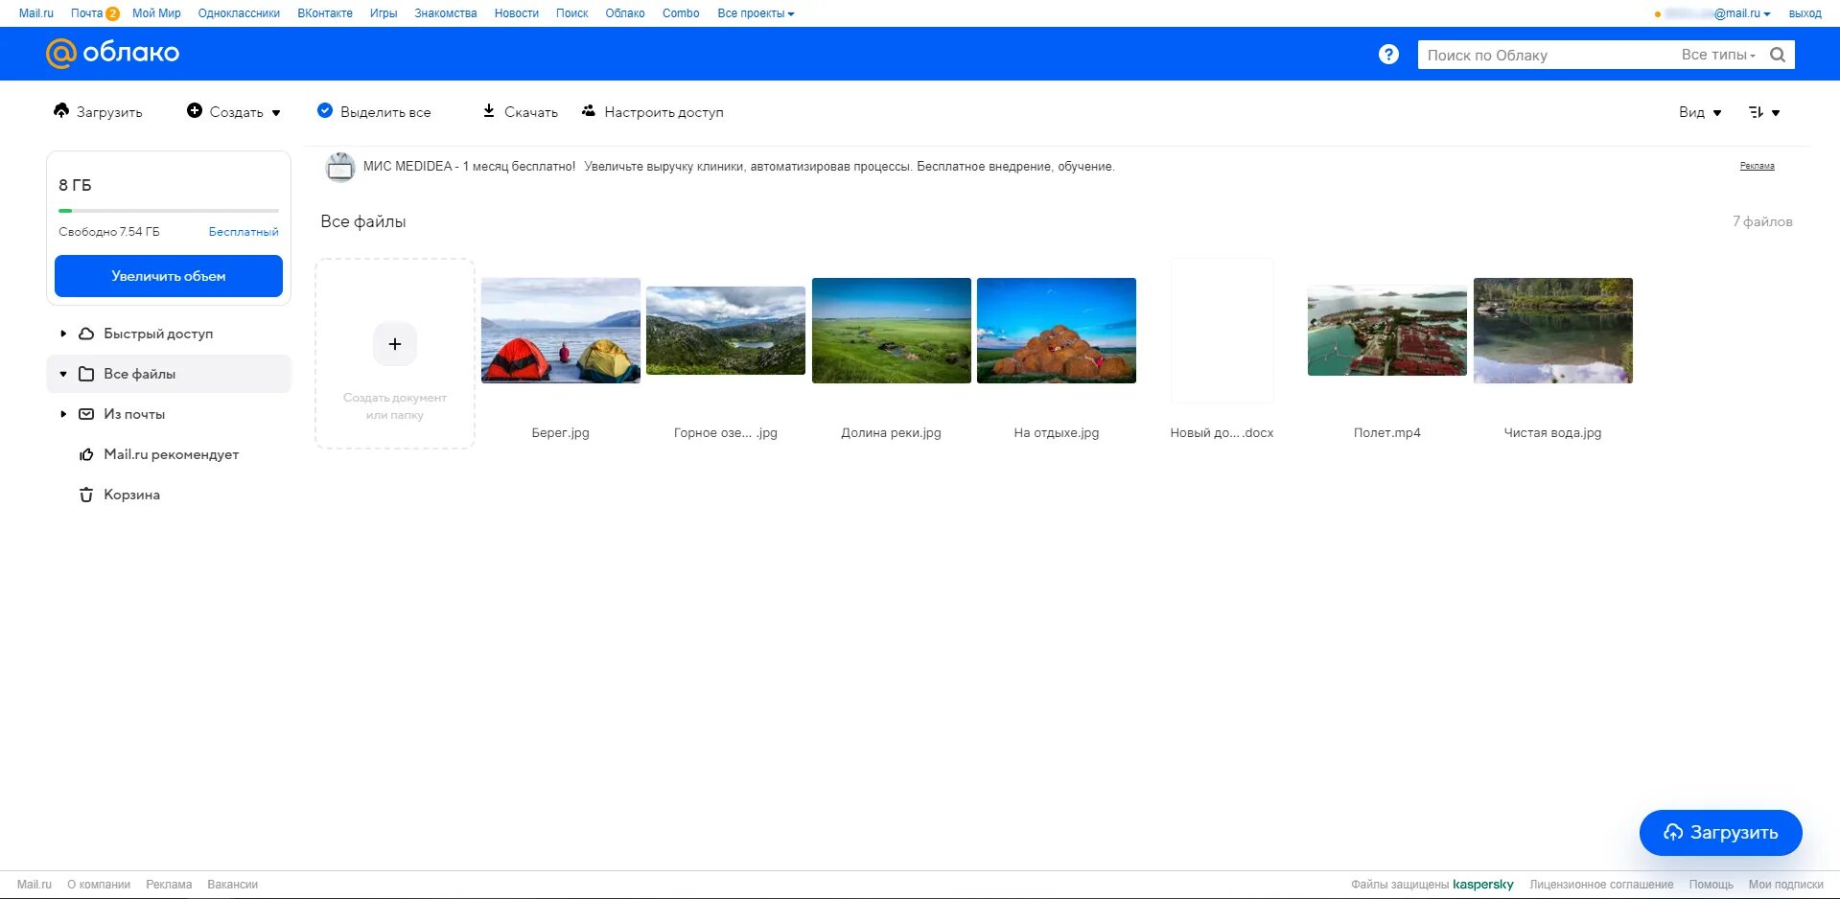1840x899 pixels.
Task: Open the Вид dropdown
Action: (x=1700, y=112)
